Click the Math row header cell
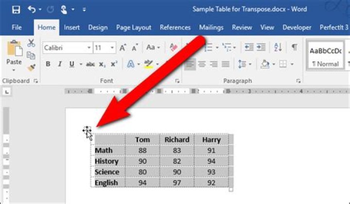 pos(107,150)
